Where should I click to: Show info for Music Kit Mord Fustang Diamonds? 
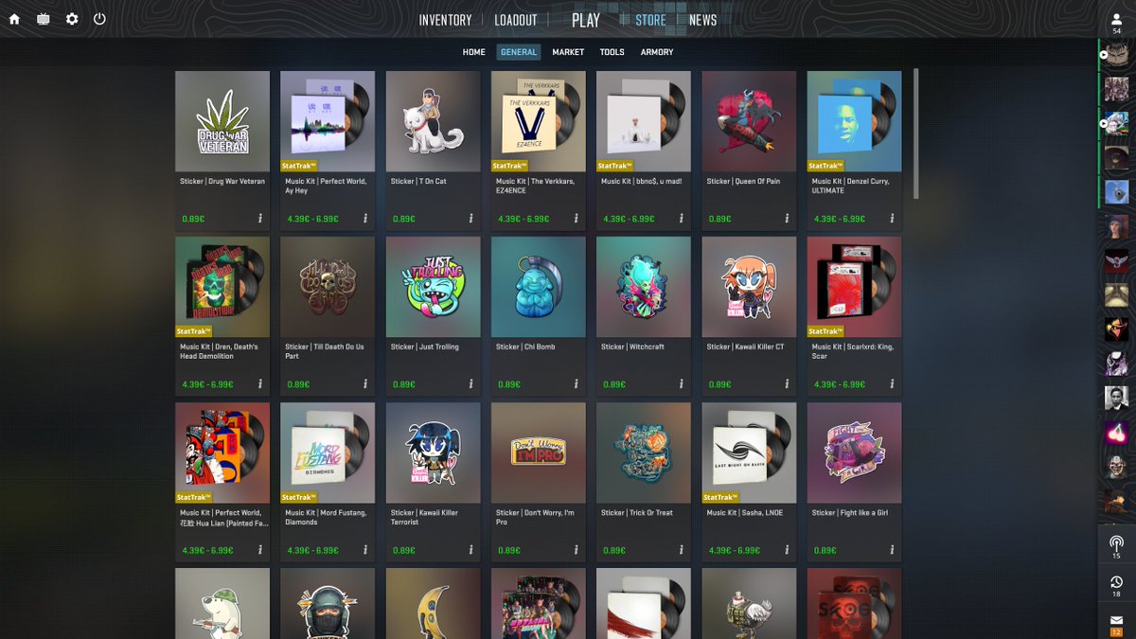[x=365, y=550]
